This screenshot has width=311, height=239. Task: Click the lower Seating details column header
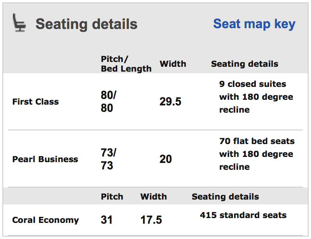225,197
